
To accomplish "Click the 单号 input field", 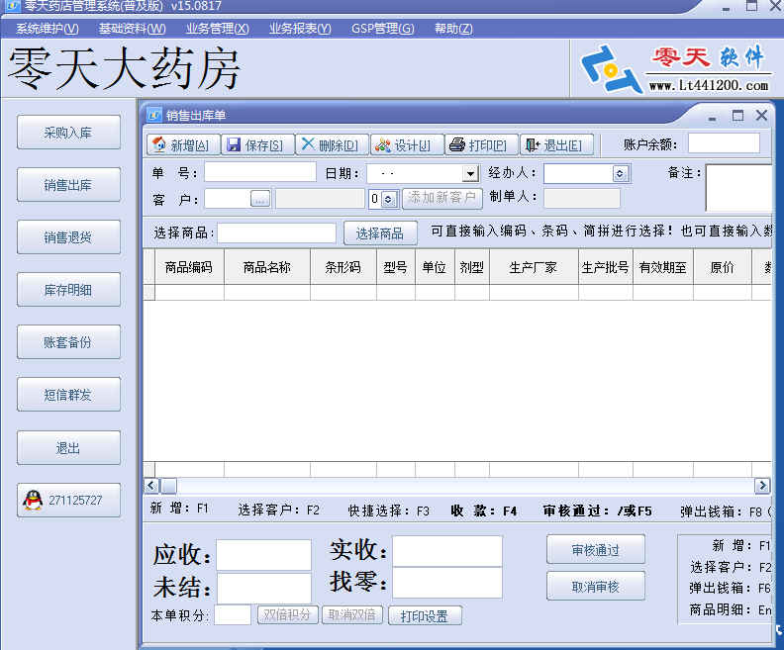I will [x=260, y=172].
